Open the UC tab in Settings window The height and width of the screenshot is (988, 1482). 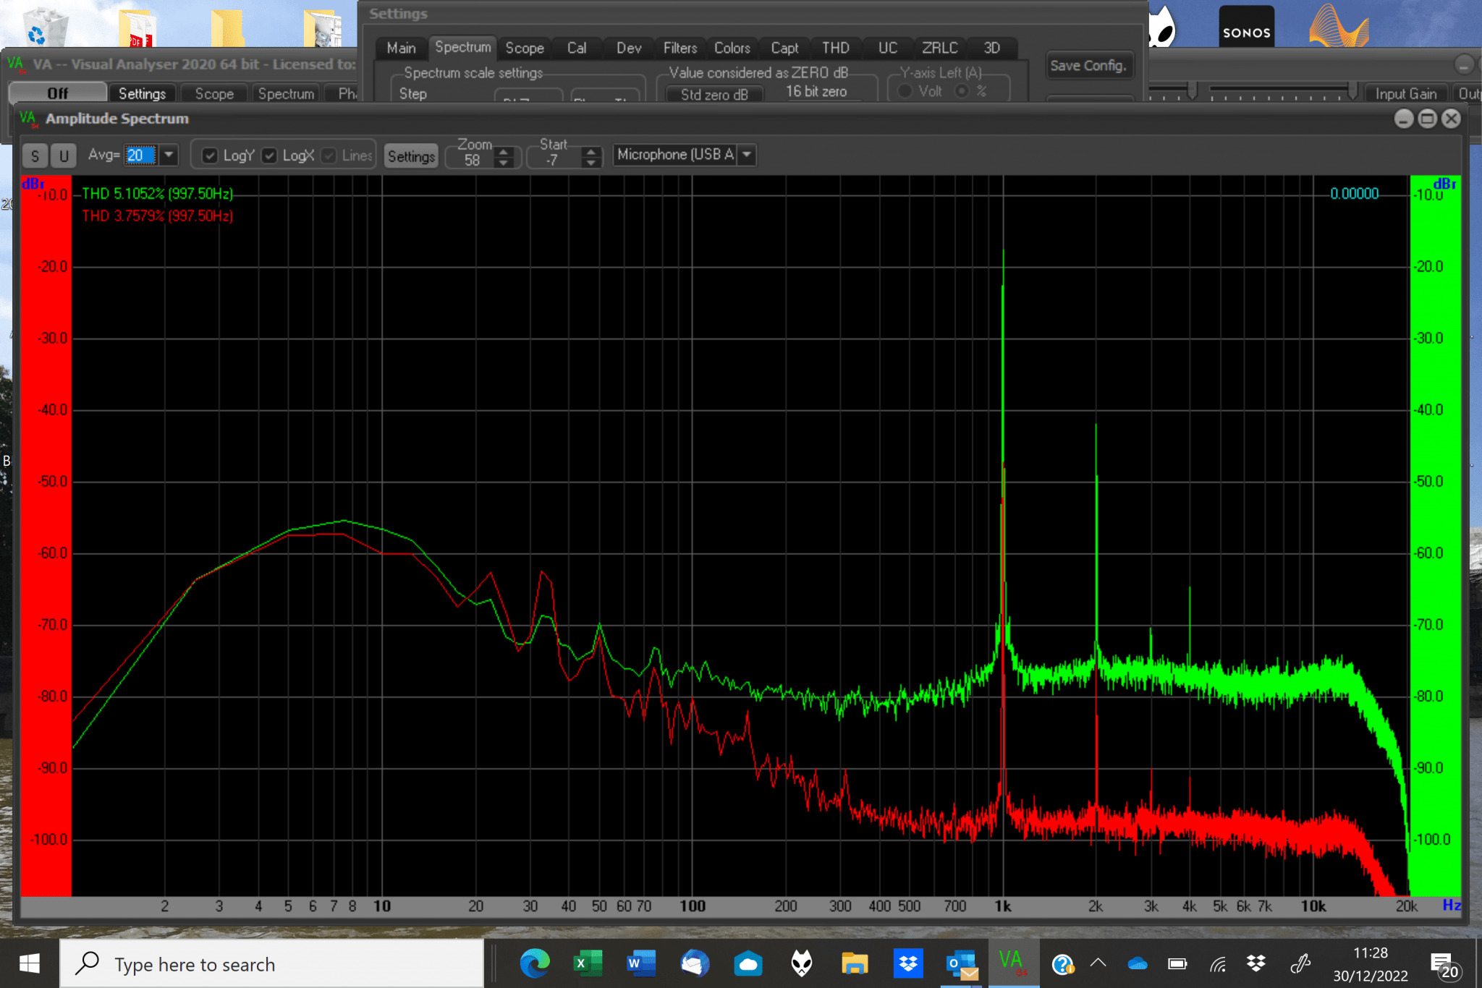coord(888,48)
